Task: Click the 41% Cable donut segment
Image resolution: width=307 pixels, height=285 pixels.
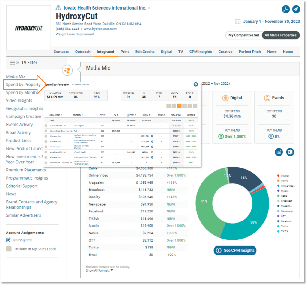Action: (x=204, y=201)
